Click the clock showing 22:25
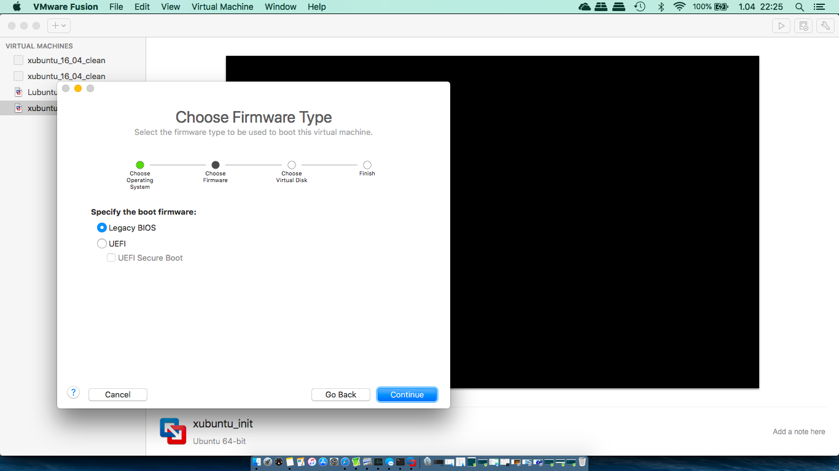 coord(771,7)
